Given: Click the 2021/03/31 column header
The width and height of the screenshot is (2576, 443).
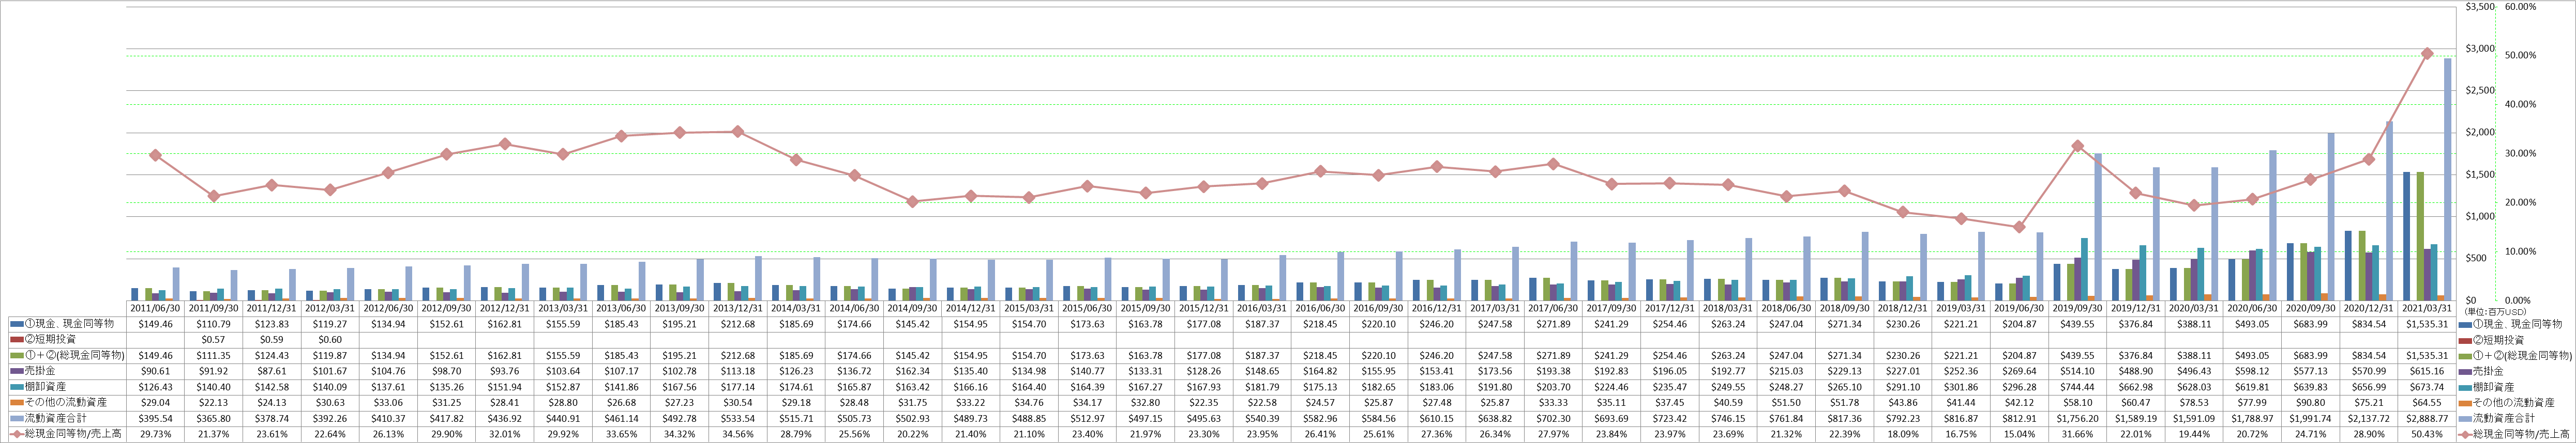Looking at the screenshot, I should (2427, 309).
